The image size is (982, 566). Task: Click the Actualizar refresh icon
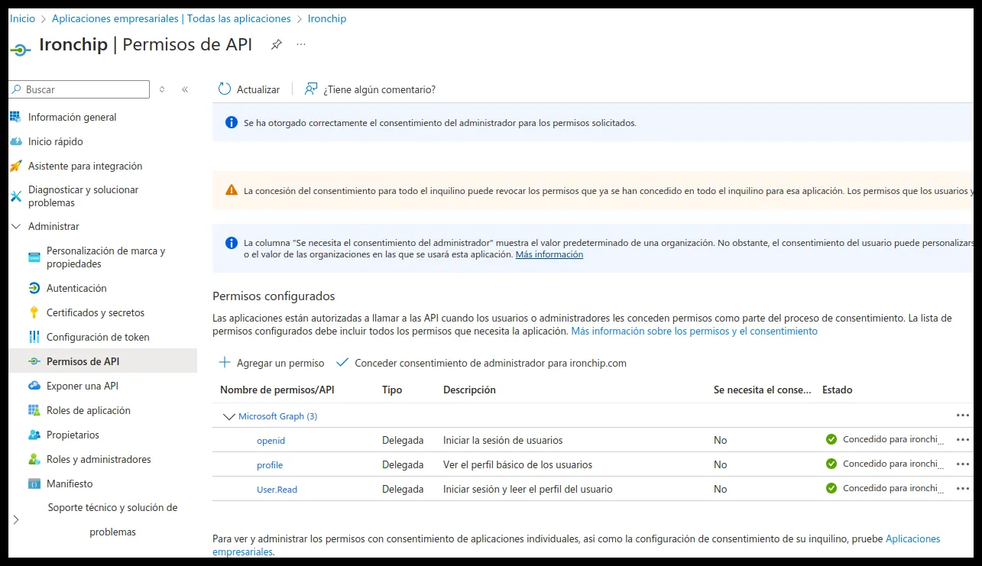click(x=225, y=89)
